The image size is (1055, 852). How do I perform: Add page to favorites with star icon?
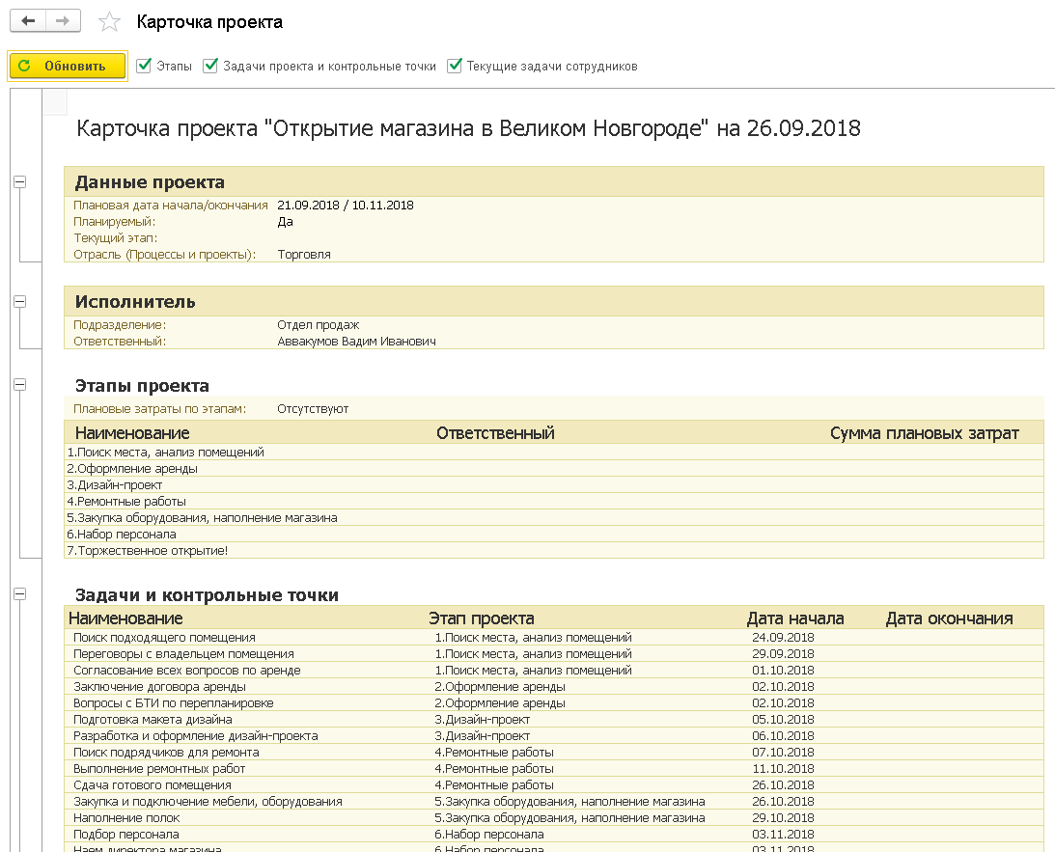pos(109,22)
